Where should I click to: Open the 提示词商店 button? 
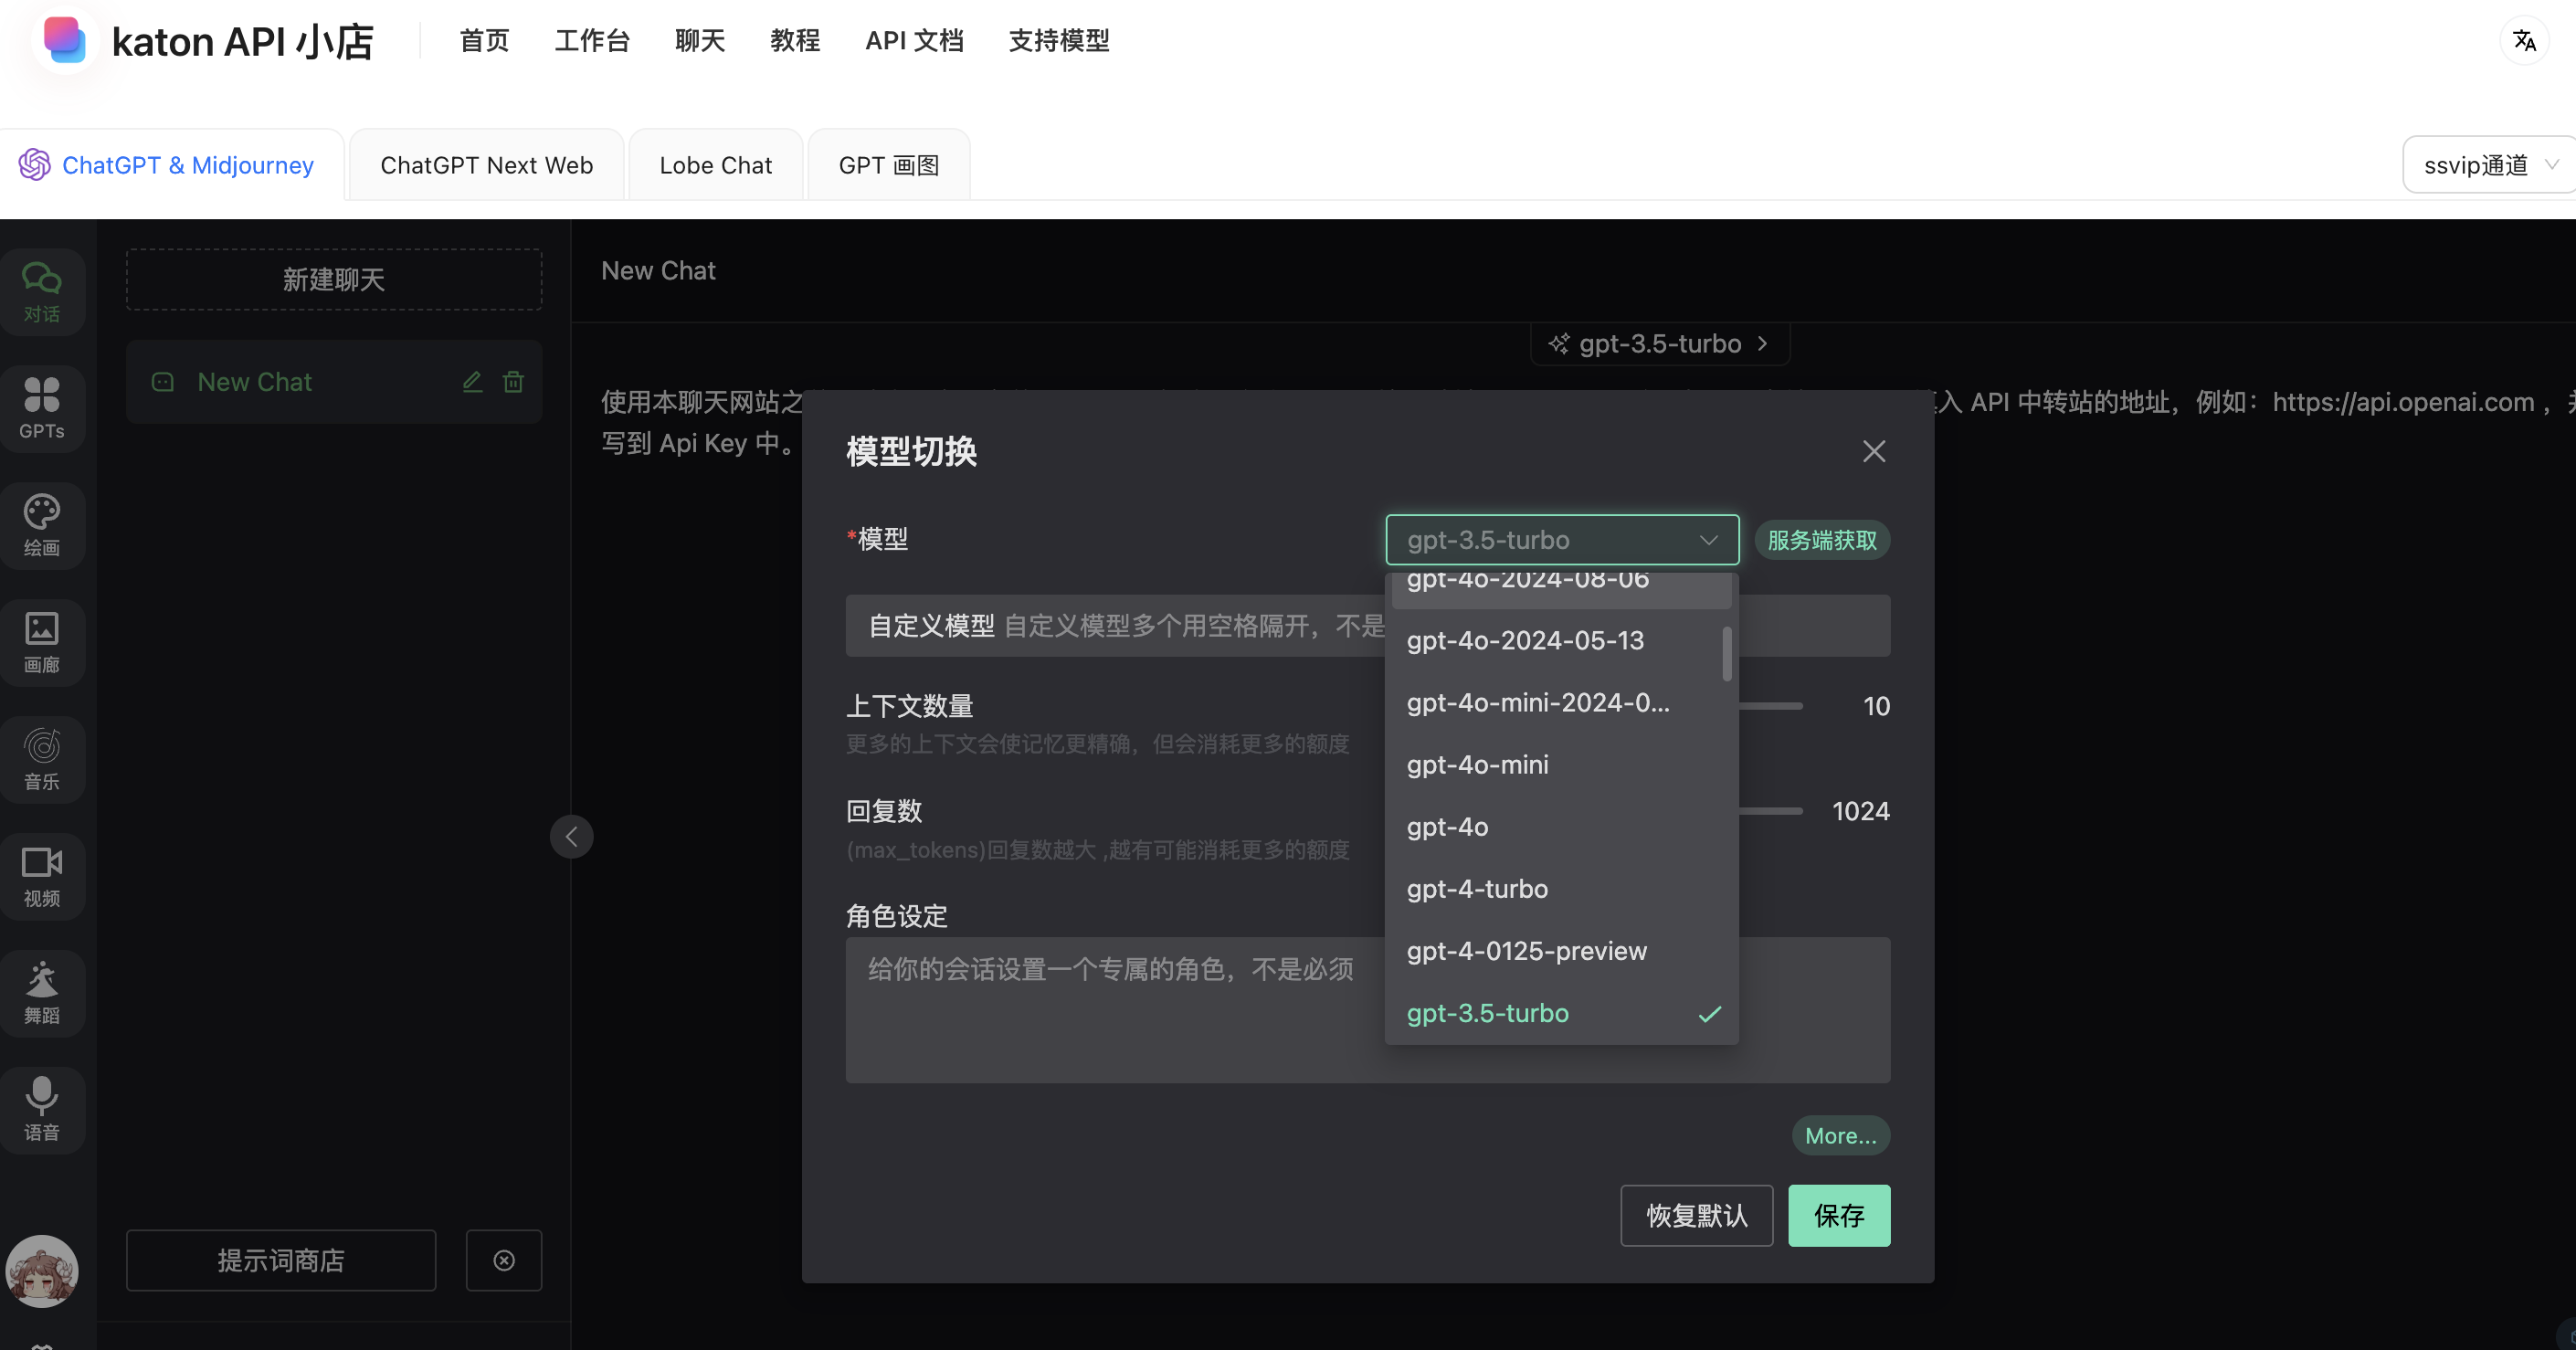point(281,1260)
